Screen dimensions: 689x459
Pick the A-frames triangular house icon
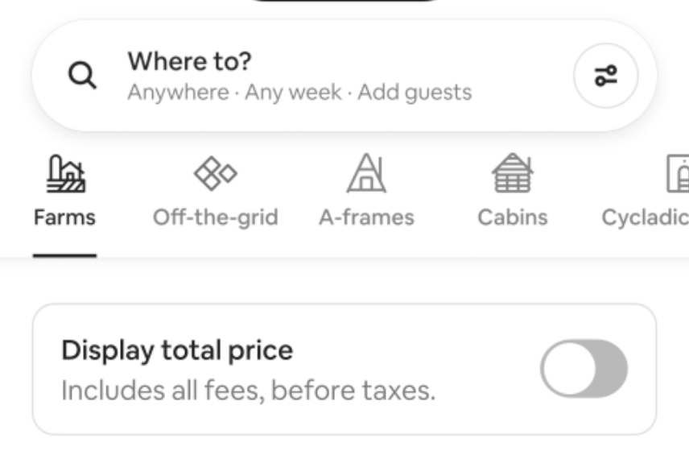[366, 173]
